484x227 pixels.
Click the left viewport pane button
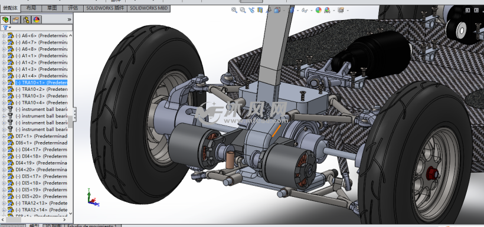coord(467,10)
